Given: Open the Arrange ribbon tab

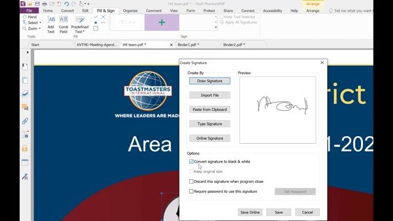Looking at the screenshot, I should tap(313, 11).
